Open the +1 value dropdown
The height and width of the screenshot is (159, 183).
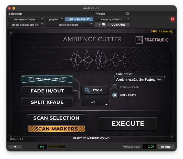tap(95, 103)
